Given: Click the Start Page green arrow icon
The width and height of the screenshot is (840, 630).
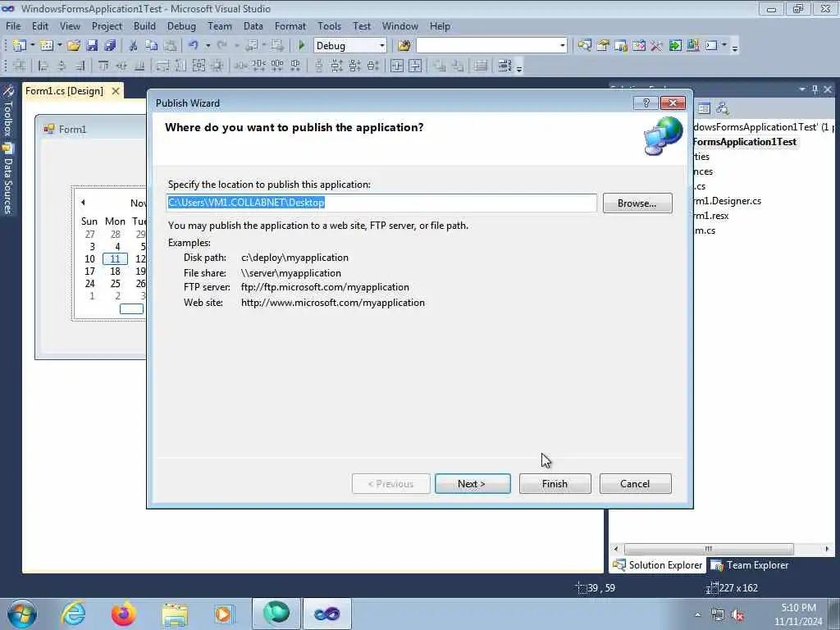Looking at the screenshot, I should (x=675, y=46).
